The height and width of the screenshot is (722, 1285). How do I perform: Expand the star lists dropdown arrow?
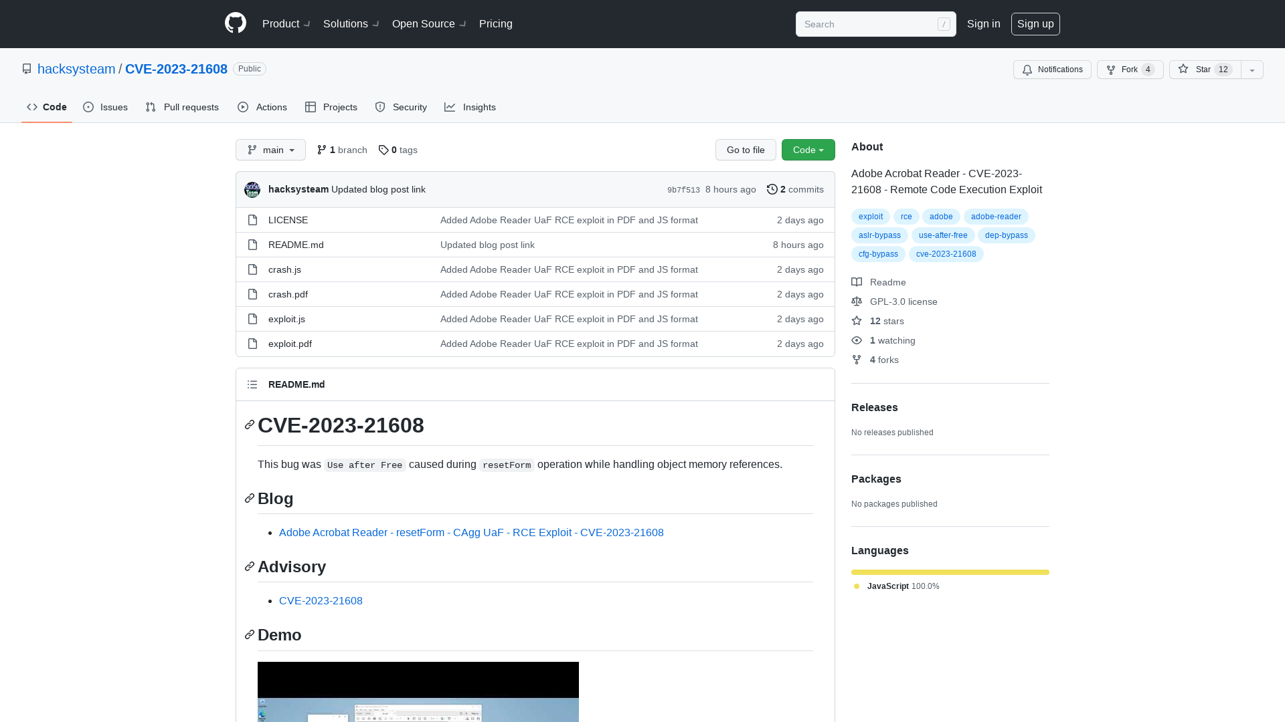tap(1252, 70)
